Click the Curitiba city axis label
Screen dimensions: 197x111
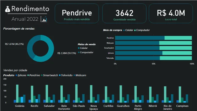[x=108, y=106]
